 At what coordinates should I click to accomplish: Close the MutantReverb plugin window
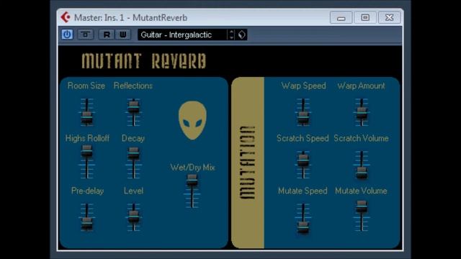(389, 17)
